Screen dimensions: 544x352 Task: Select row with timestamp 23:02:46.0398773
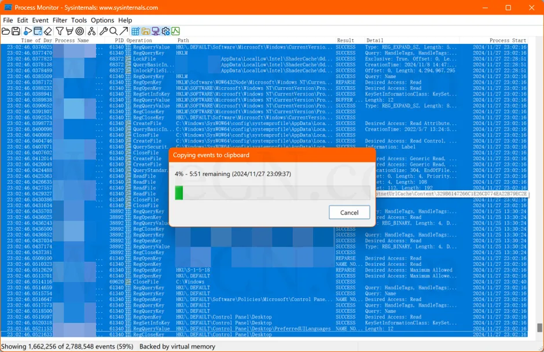264,123
